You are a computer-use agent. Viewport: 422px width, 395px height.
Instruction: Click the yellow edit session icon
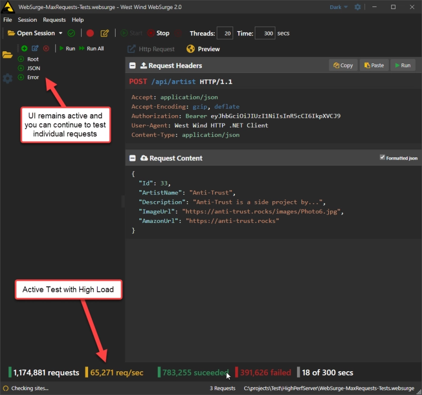pyautogui.click(x=104, y=33)
